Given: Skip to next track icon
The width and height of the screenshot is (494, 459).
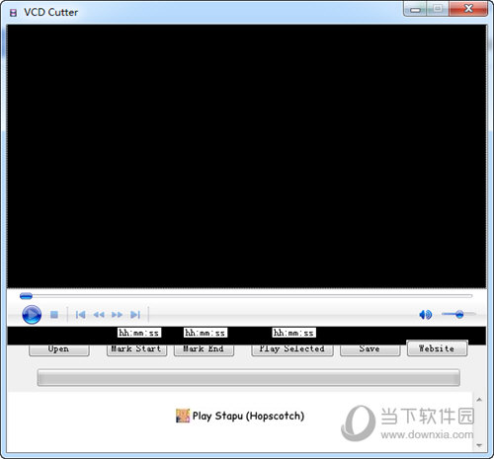Looking at the screenshot, I should tap(135, 315).
